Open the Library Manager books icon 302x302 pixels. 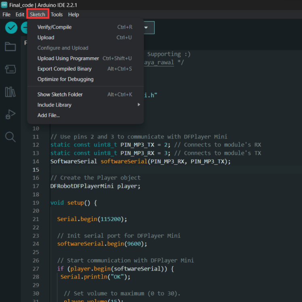point(10,92)
